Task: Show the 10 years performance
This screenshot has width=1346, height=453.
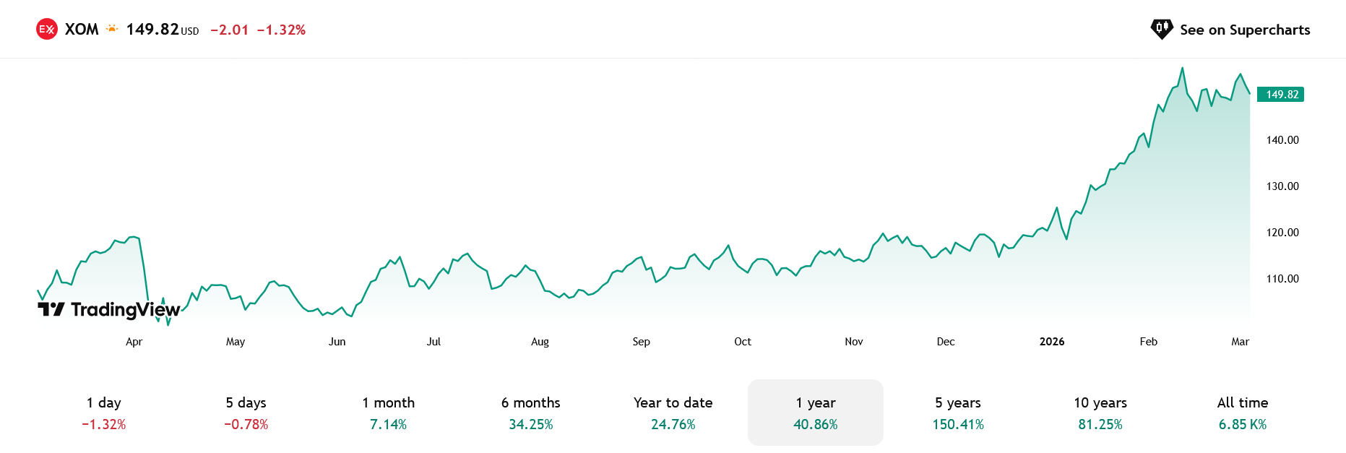Action: pos(1100,413)
